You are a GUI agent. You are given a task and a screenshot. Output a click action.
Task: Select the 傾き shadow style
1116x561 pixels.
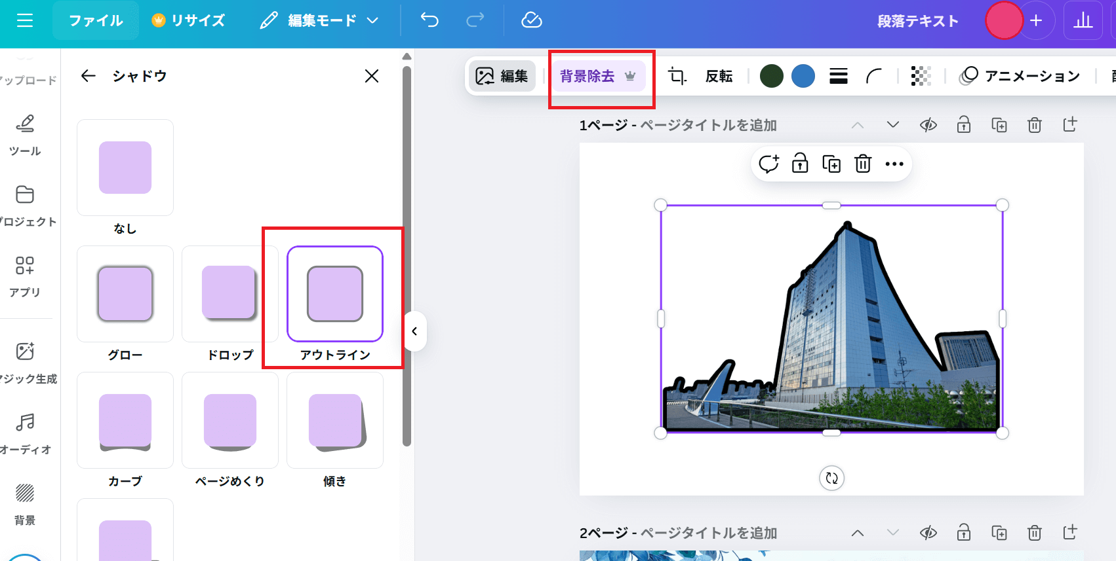pos(335,420)
